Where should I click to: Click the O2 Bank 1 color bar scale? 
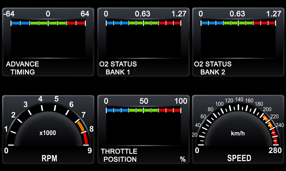click(x=143, y=23)
